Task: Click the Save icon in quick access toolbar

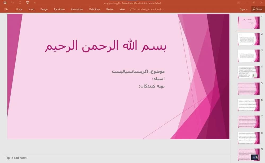Action: click(x=5, y=3)
